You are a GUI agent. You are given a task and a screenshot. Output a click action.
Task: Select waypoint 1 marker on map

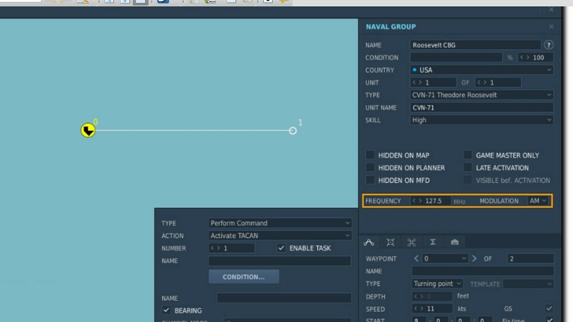tap(293, 130)
